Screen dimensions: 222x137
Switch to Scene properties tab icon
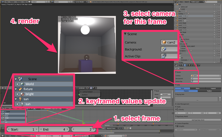[x=185, y=65]
